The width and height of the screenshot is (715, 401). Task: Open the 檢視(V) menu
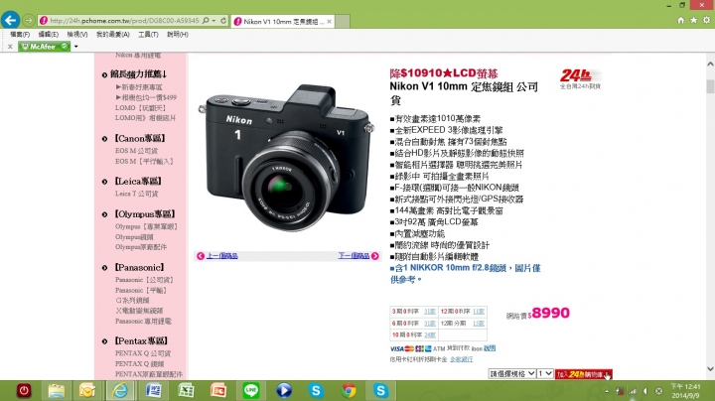pos(77,34)
